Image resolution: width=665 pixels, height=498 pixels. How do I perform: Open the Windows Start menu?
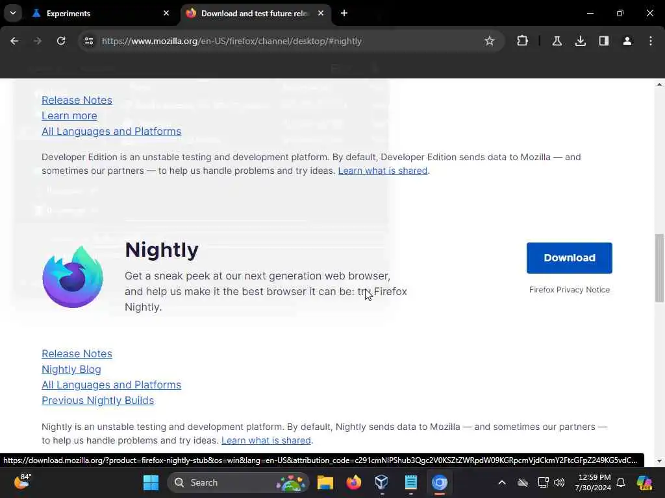tap(151, 482)
